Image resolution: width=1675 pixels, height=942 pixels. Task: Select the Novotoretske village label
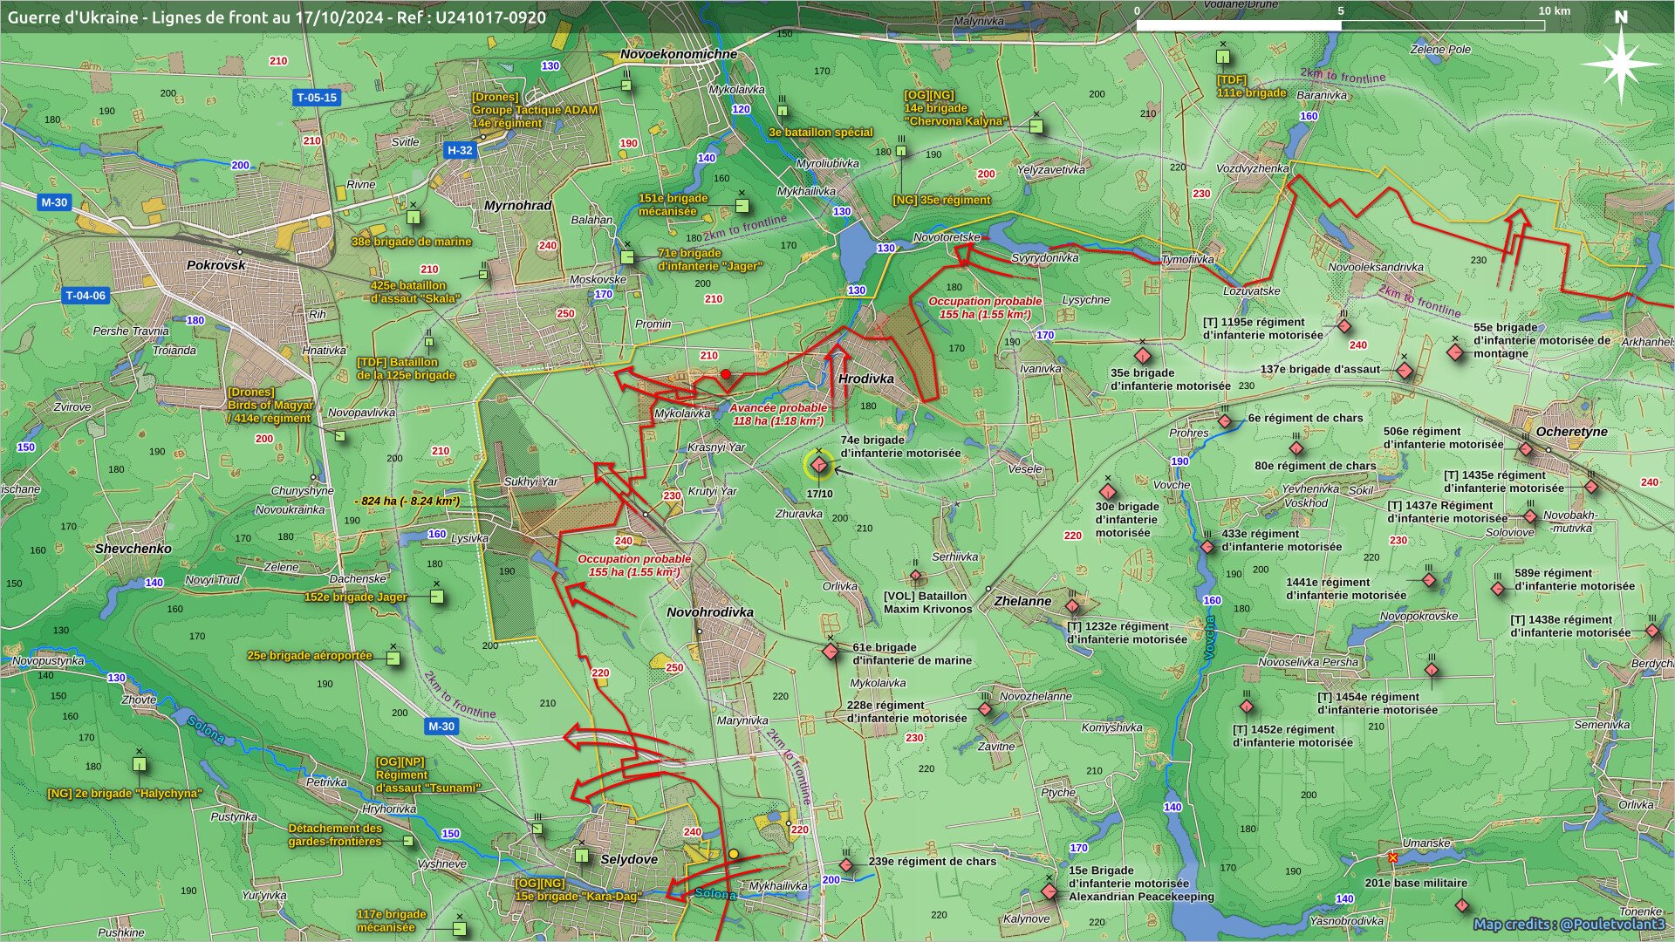click(x=947, y=237)
